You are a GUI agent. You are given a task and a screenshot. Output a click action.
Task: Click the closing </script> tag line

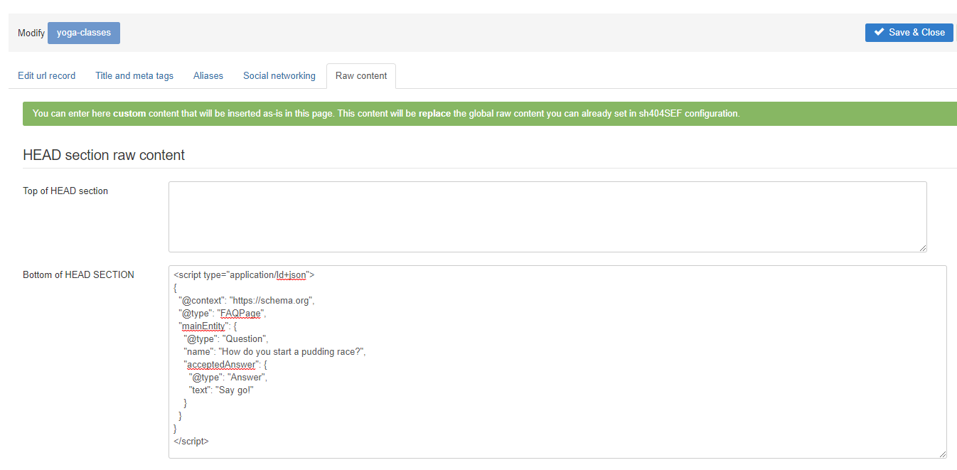(x=191, y=441)
